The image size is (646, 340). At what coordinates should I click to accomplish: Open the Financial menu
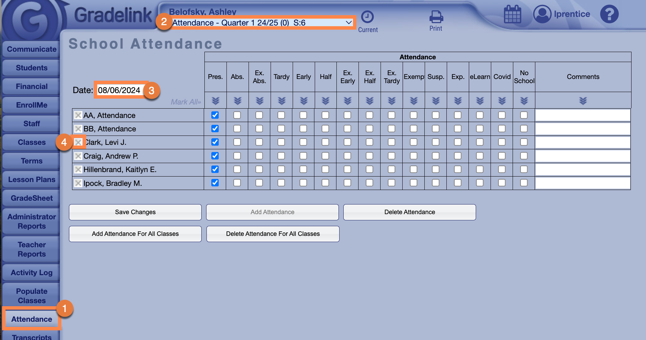click(31, 87)
